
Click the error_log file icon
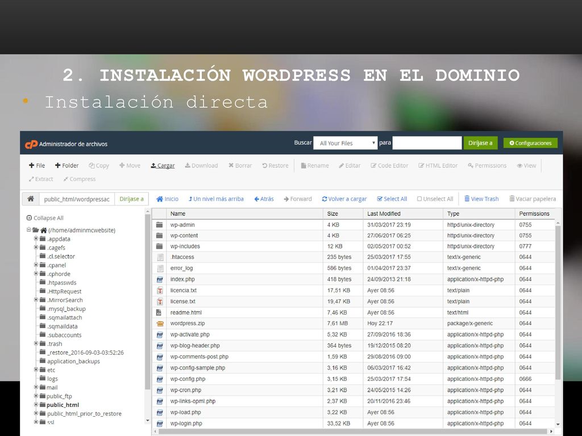point(160,268)
